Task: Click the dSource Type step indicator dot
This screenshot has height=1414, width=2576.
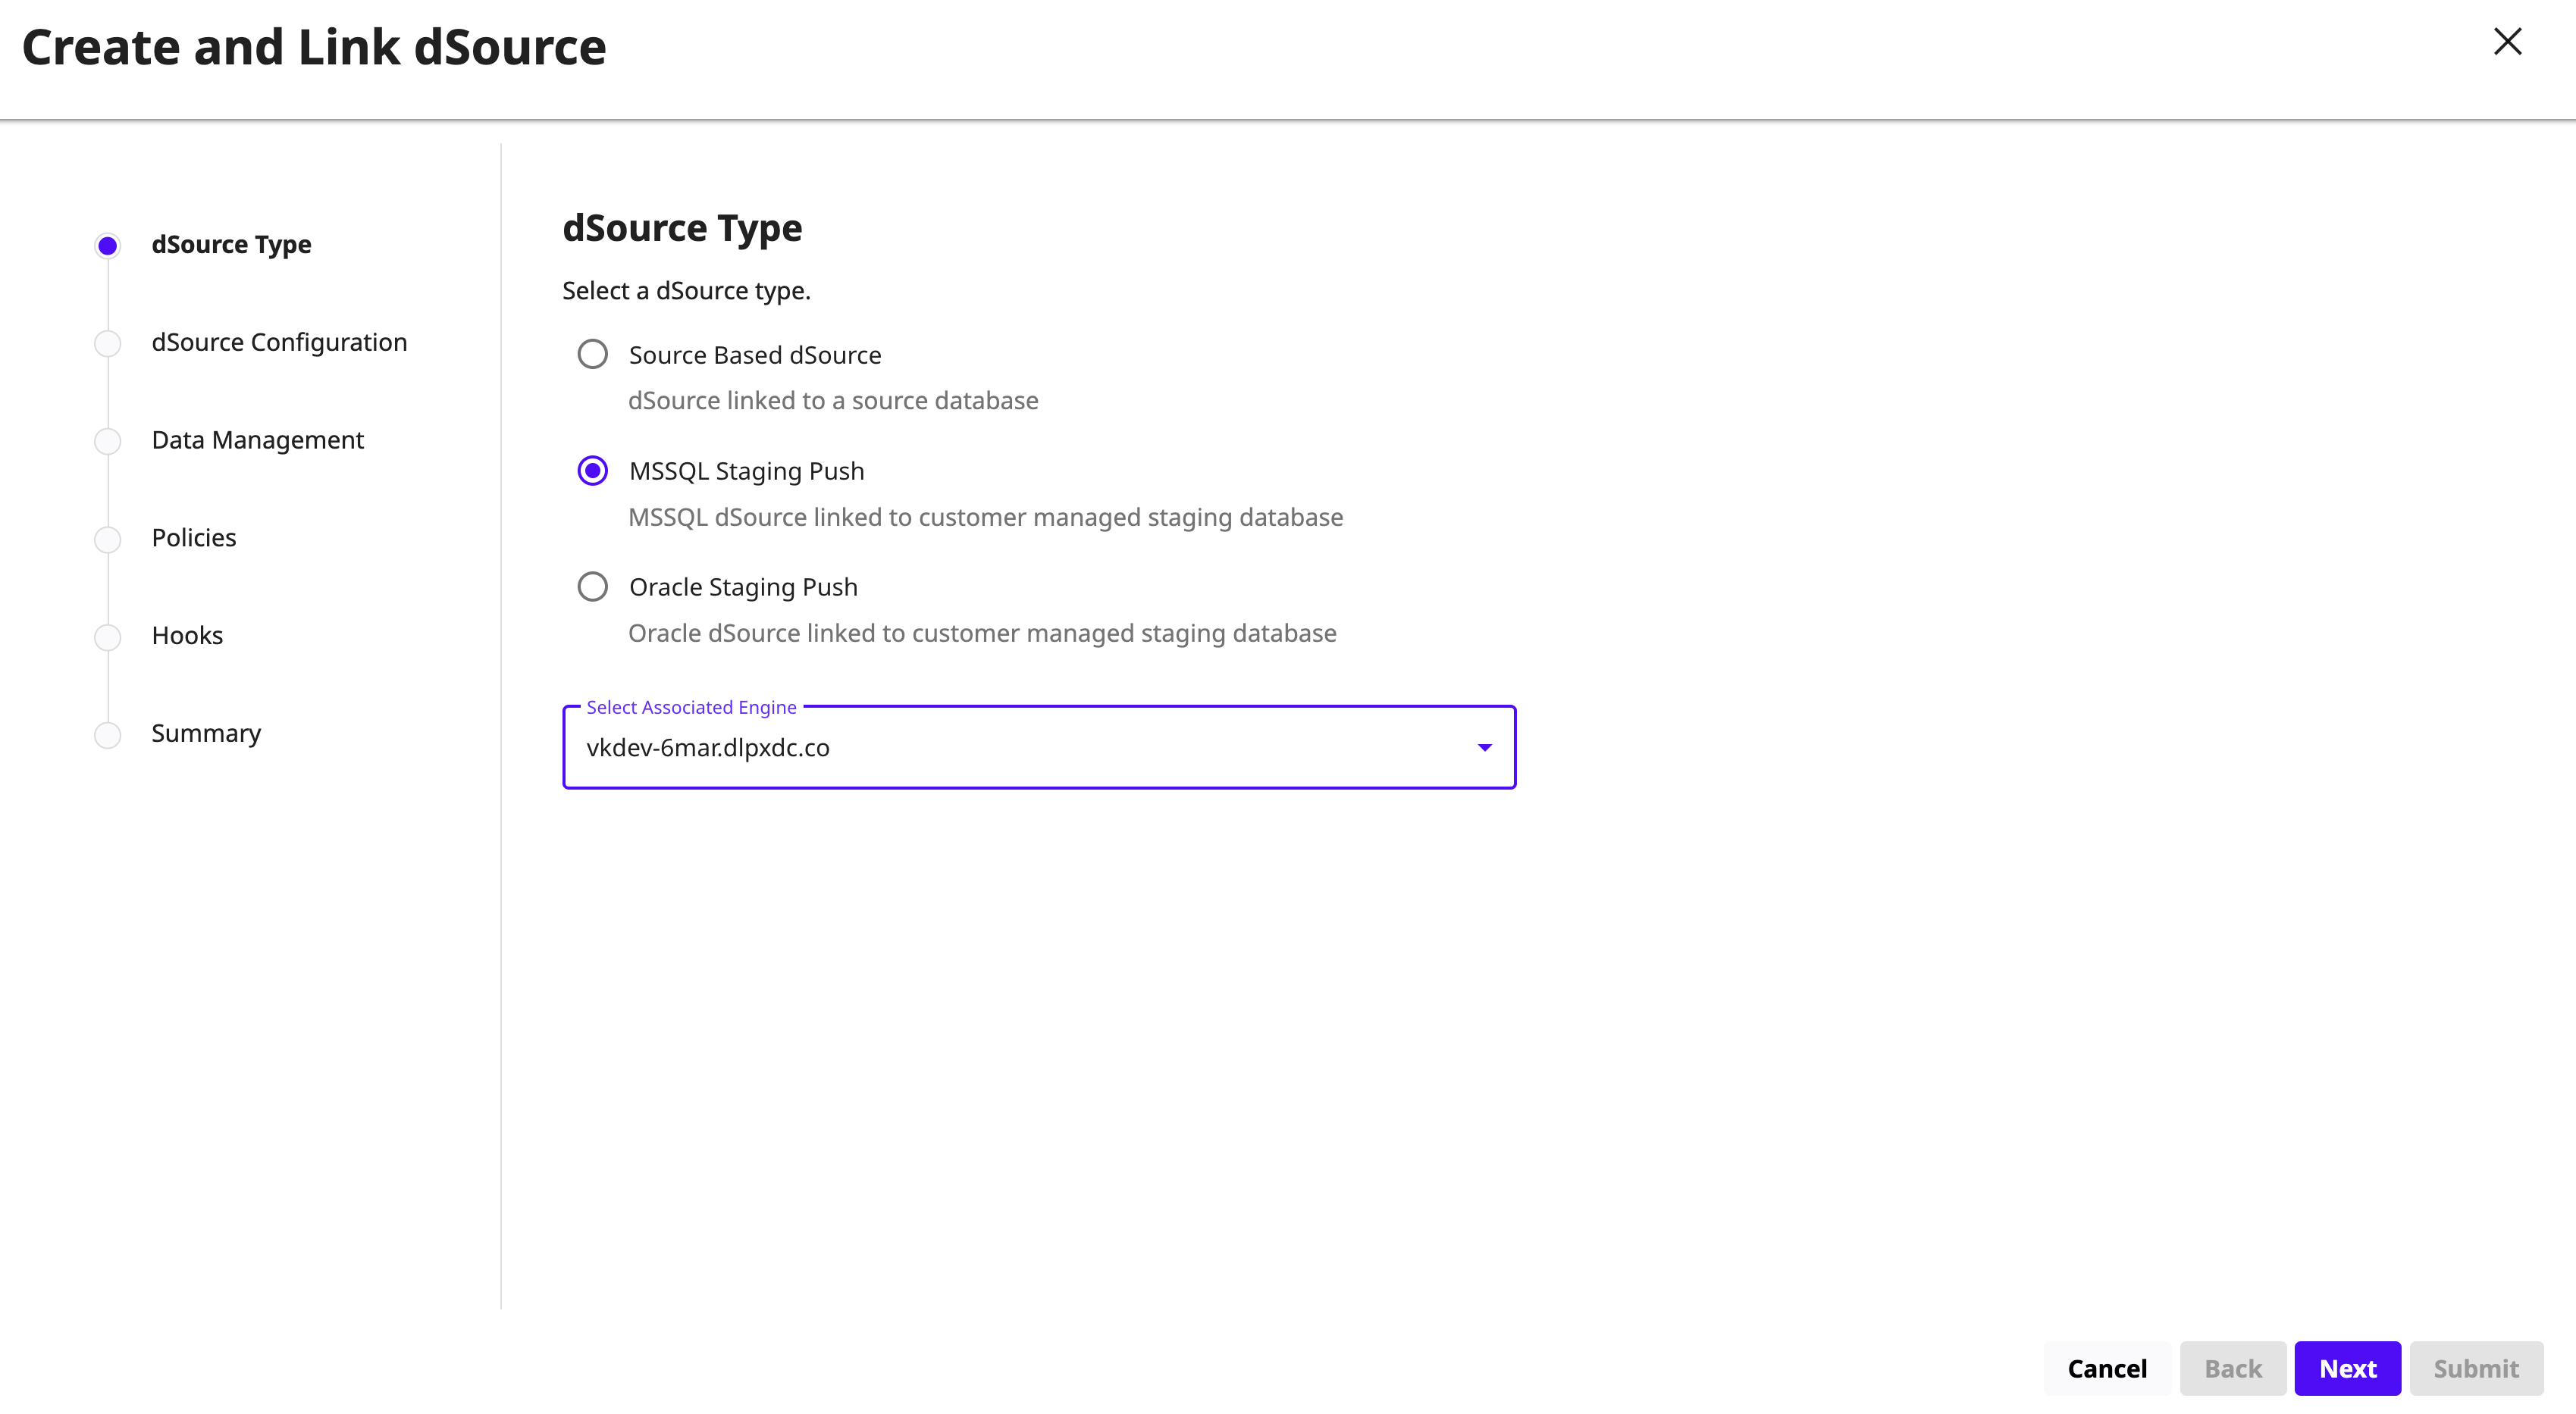Action: click(107, 246)
